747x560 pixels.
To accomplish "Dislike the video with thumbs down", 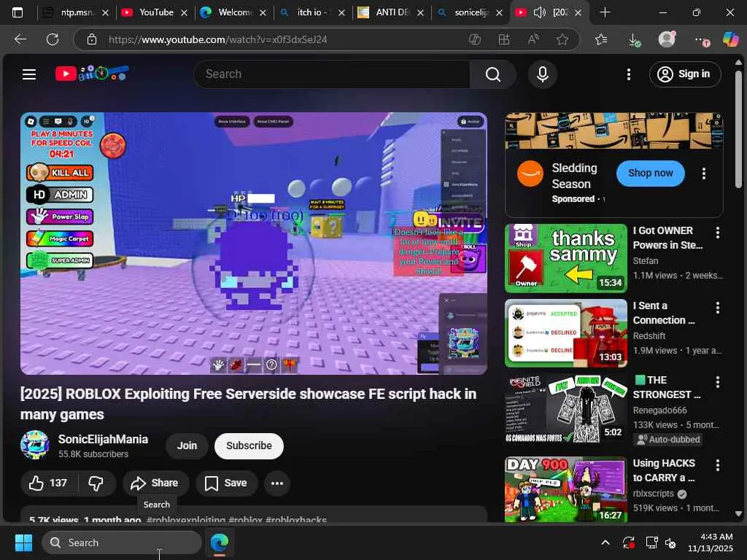I will 97,483.
